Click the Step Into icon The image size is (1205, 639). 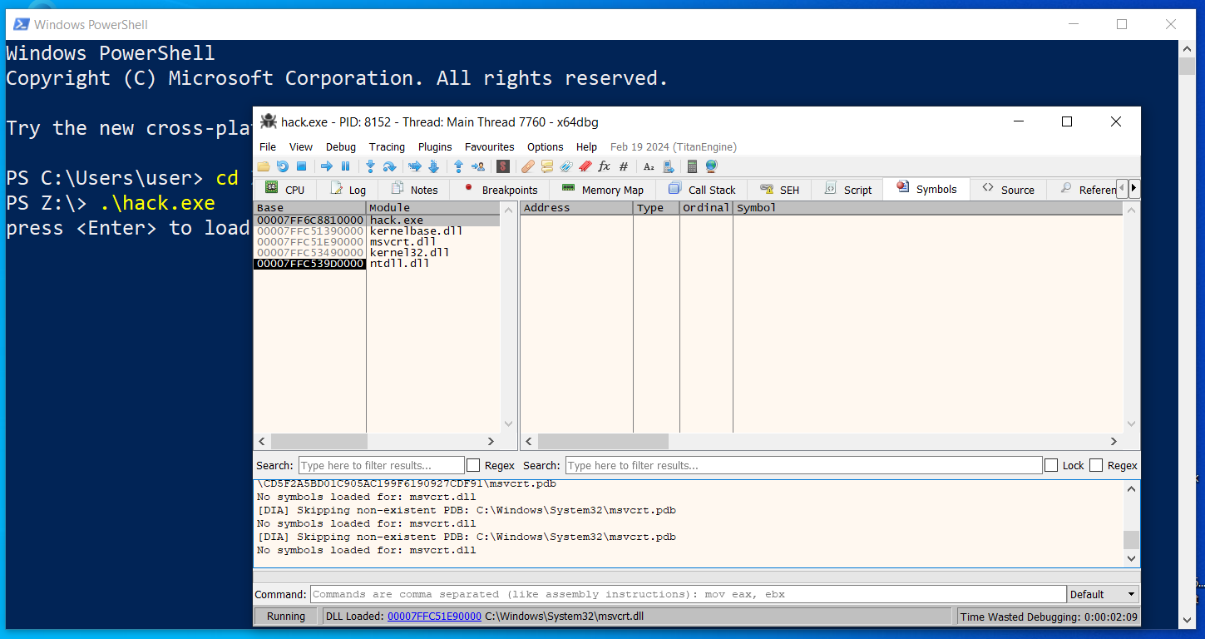[370, 166]
